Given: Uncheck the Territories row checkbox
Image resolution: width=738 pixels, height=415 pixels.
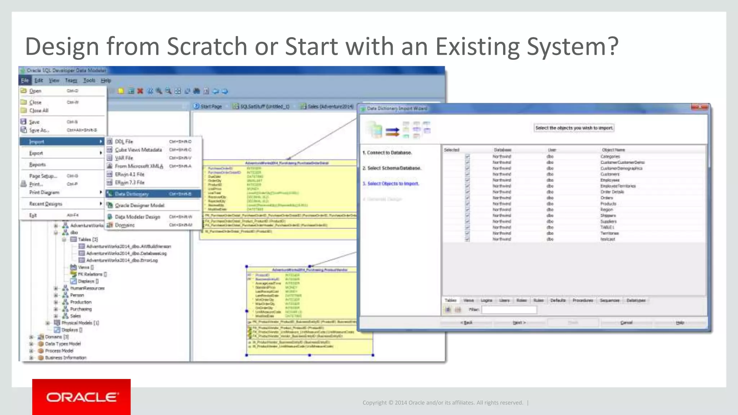Looking at the screenshot, I should pyautogui.click(x=467, y=233).
